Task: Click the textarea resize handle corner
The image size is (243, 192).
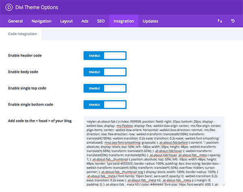Action: [224, 185]
